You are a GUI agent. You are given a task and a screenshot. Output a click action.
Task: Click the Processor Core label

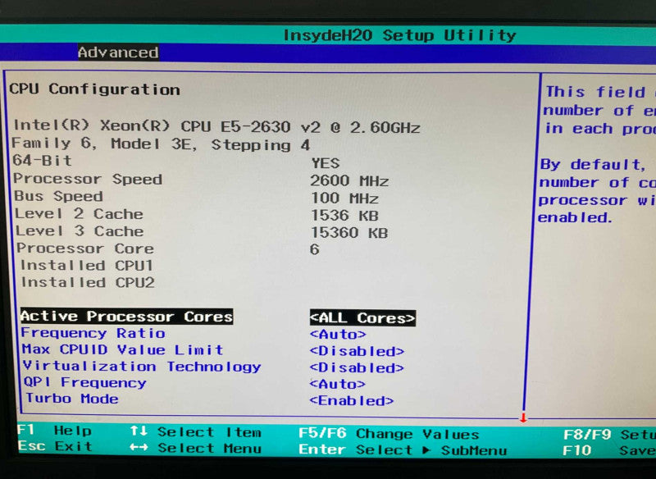[x=85, y=249]
